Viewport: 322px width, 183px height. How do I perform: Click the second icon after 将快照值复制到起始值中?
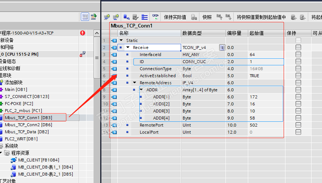coord(303,17)
